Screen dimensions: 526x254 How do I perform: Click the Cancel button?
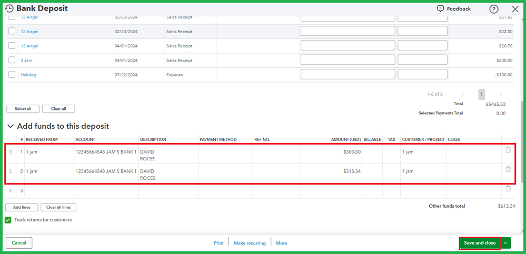pyautogui.click(x=19, y=243)
